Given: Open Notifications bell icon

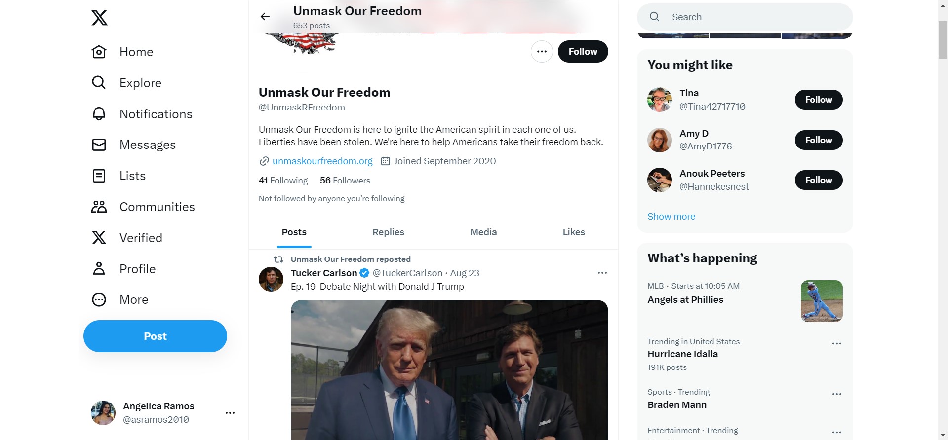Looking at the screenshot, I should (99, 114).
